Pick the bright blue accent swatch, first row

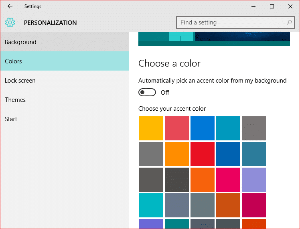[203, 128]
